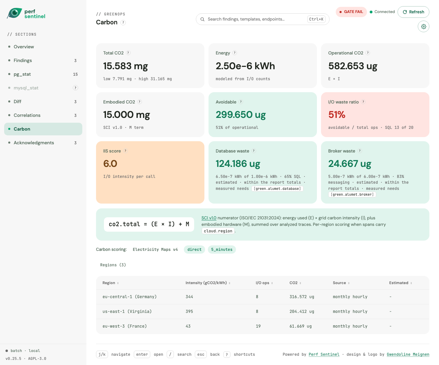
Task: Click the Perf Sentinel eye logo
Action: point(14,13)
